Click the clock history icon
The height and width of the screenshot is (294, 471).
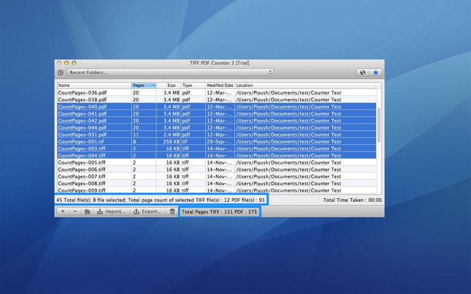61,72
